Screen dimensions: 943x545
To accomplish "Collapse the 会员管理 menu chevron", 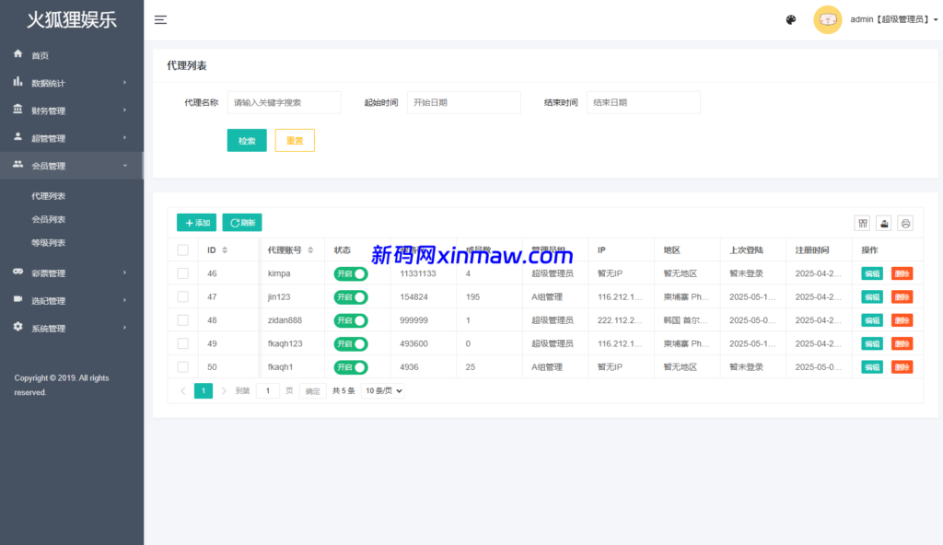I will (x=125, y=166).
